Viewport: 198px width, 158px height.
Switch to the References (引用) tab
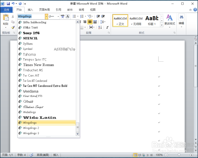[x=58, y=10]
